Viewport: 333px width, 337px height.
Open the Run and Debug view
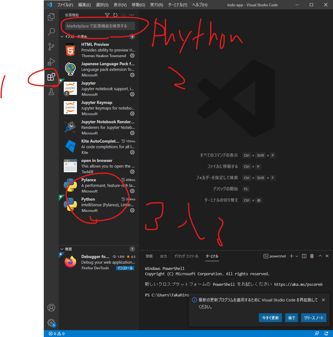click(x=51, y=61)
